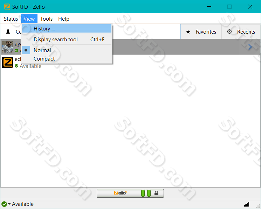
Task: Switch to the Recents tab
Action: [241, 32]
